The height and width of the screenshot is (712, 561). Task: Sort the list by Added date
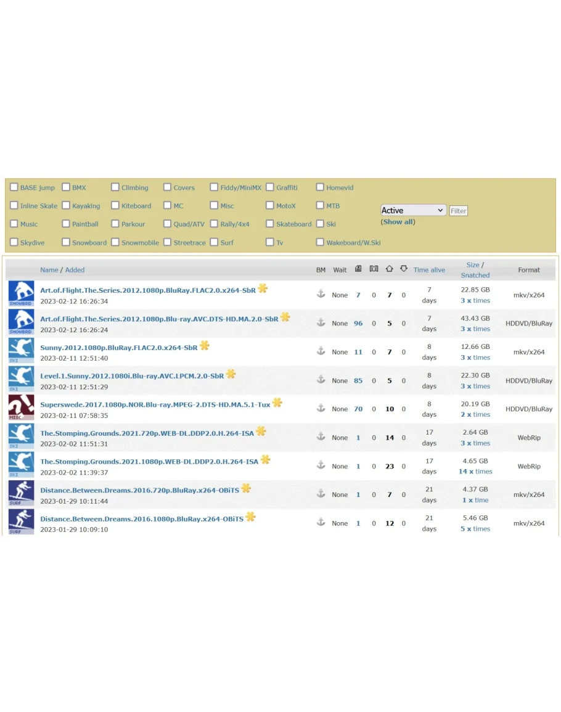75,270
